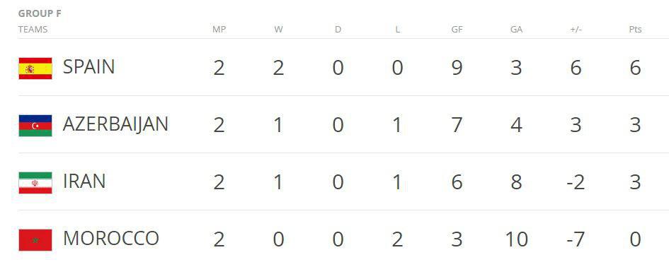Click the Spain flag icon

click(35, 69)
